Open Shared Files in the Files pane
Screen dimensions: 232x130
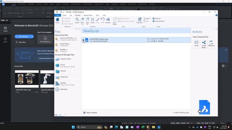coord(68,77)
